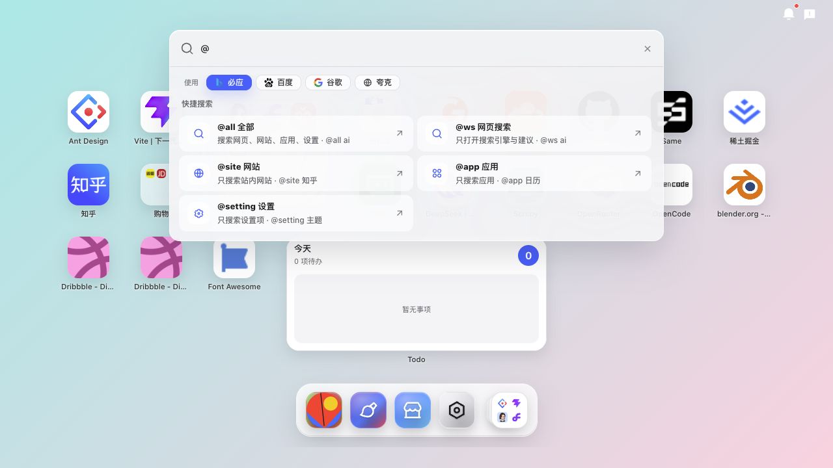Open the Game shortcut icon
The height and width of the screenshot is (468, 833).
point(678,112)
